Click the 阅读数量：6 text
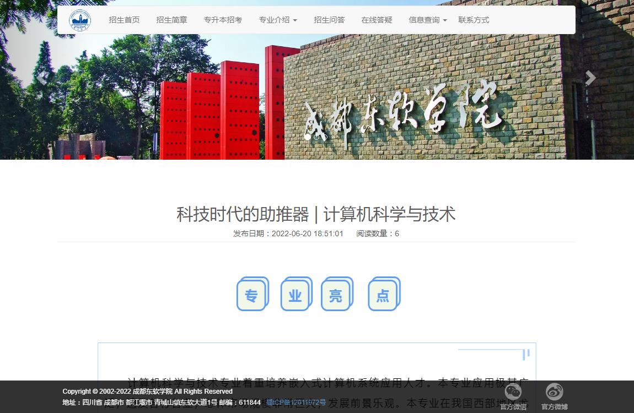 [378, 233]
